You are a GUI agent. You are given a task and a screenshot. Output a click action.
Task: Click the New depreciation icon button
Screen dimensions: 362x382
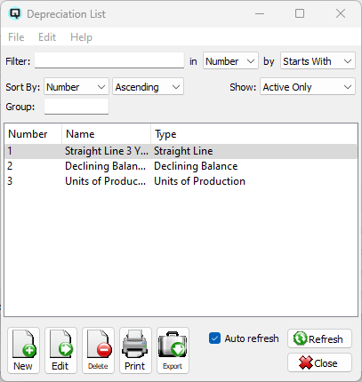[x=23, y=350]
